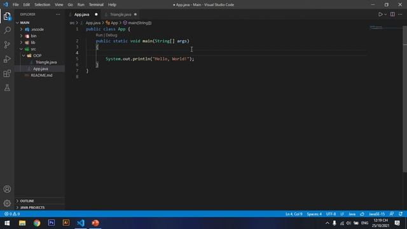The image size is (407, 229).
Task: Open the Selection menu
Action: click(43, 4)
